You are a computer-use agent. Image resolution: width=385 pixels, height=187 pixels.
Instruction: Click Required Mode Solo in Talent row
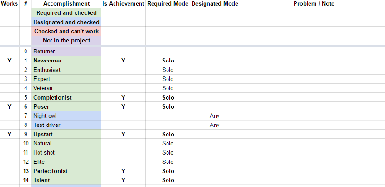point(168,180)
